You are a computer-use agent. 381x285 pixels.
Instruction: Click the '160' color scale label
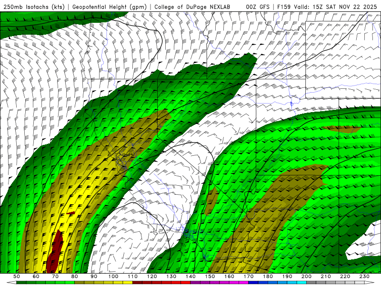coord(230,276)
